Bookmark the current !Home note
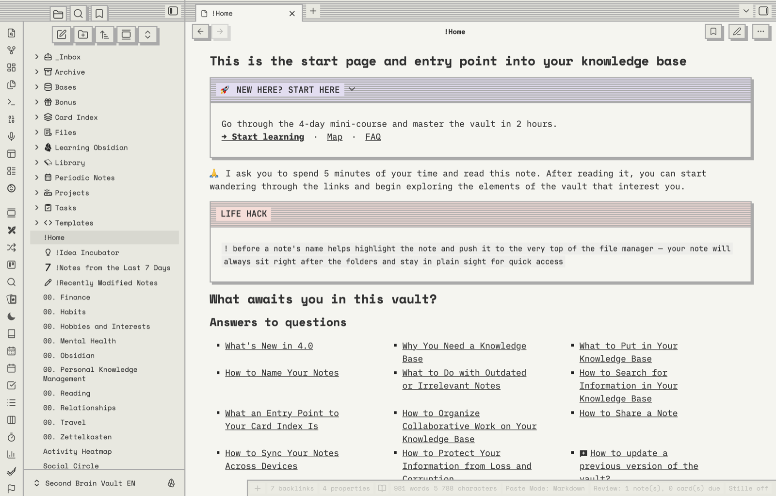 [713, 32]
